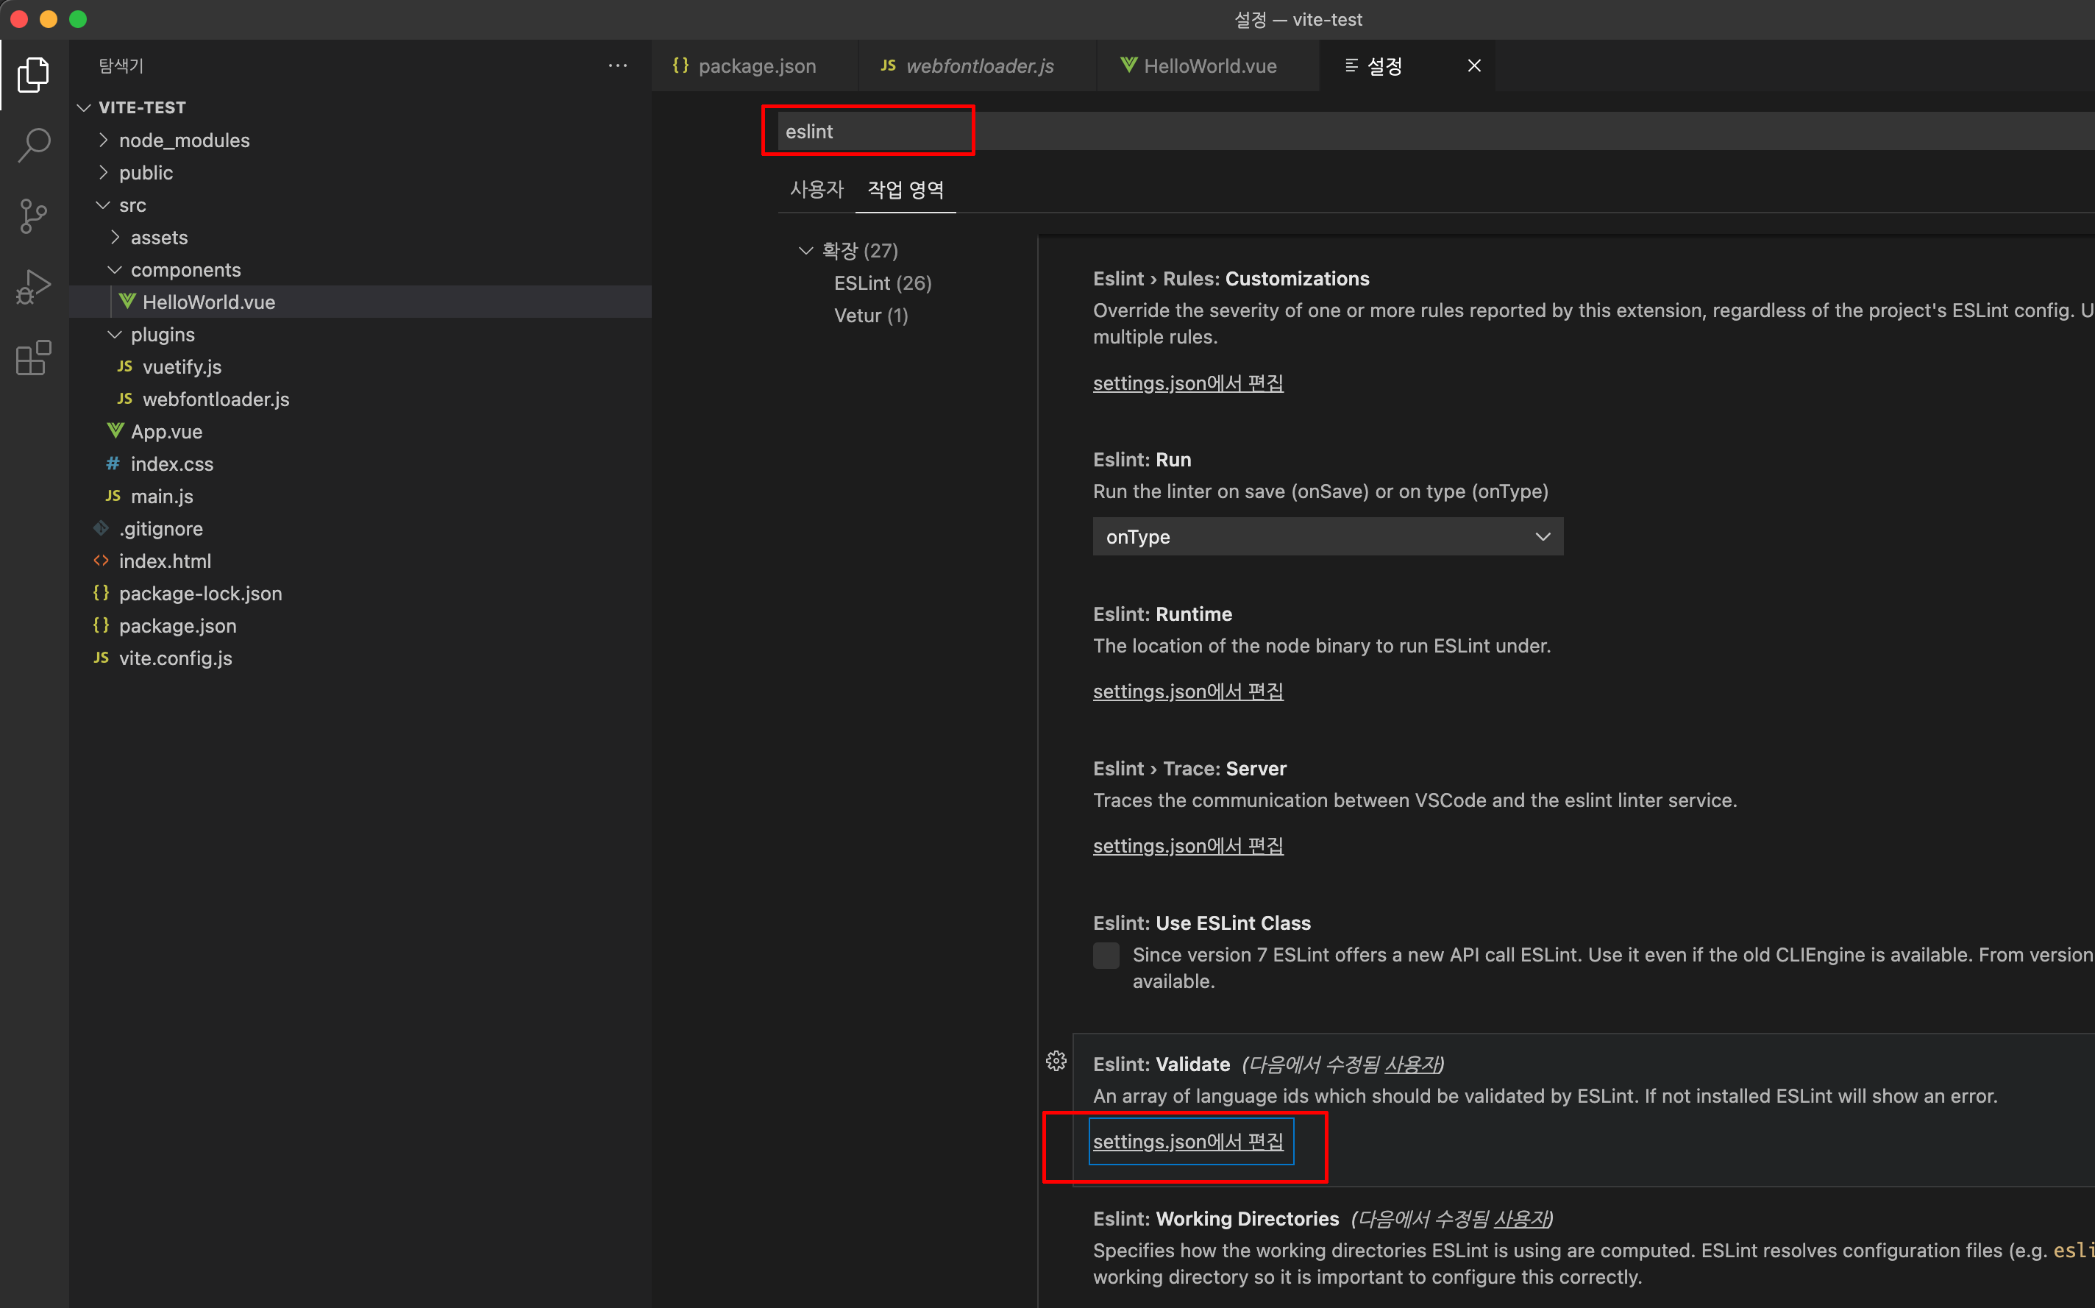Switch to the webfontloader.js editor tab

coord(978,65)
